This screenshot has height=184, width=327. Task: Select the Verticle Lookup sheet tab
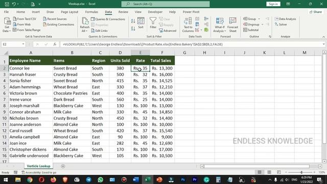tap(39, 166)
